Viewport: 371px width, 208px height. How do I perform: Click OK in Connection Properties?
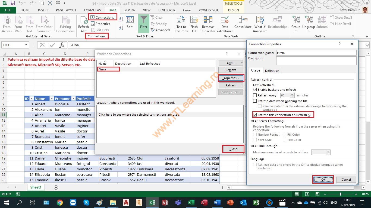coord(323,180)
